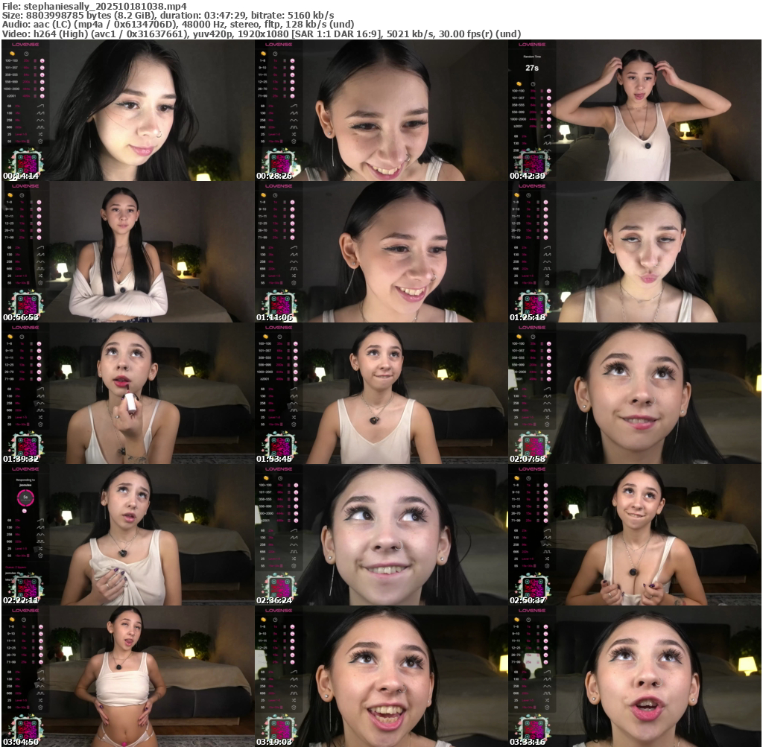Open the thumbnail at timestamp 01:39:32
Image resolution: width=763 pixels, height=747 pixels.
click(127, 393)
